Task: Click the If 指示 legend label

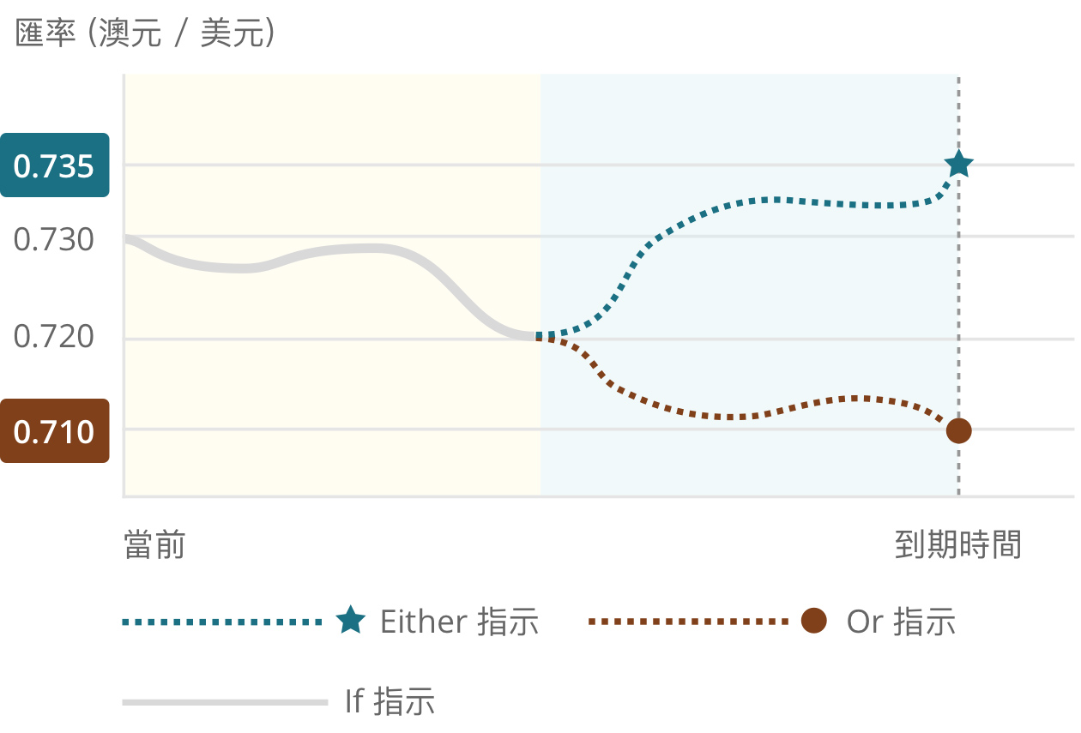Action: pyautogui.click(x=390, y=701)
